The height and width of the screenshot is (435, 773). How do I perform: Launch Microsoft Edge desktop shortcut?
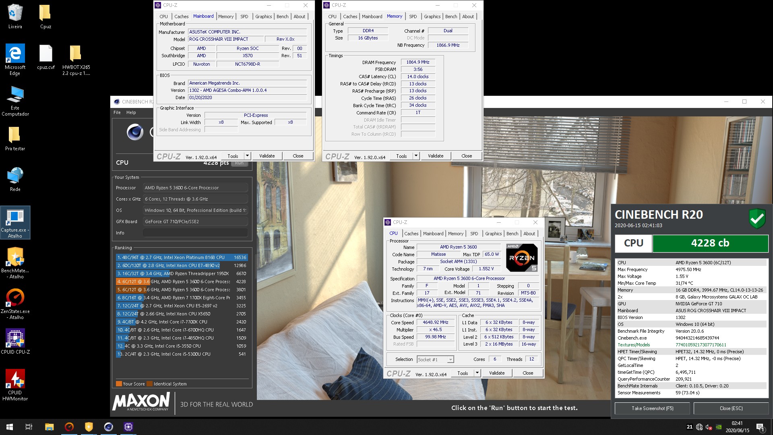point(15,59)
